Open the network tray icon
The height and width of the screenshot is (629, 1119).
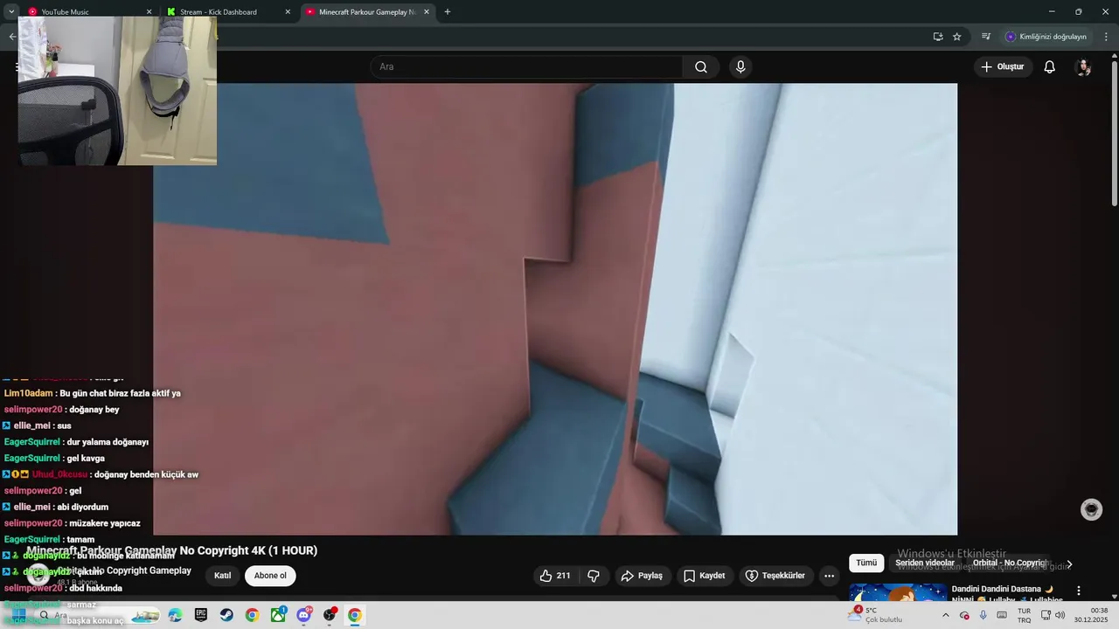pyautogui.click(x=1046, y=615)
